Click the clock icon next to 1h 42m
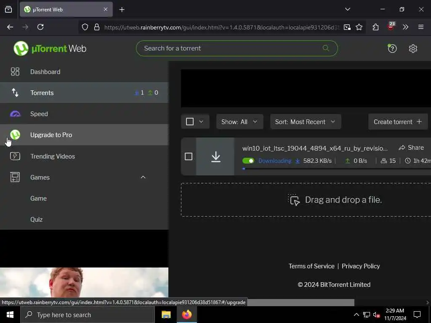431x323 pixels. (408, 161)
